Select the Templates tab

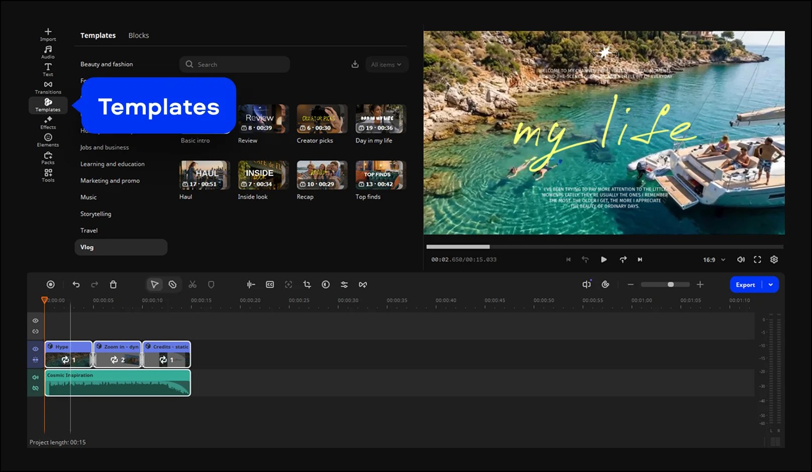[x=98, y=36]
